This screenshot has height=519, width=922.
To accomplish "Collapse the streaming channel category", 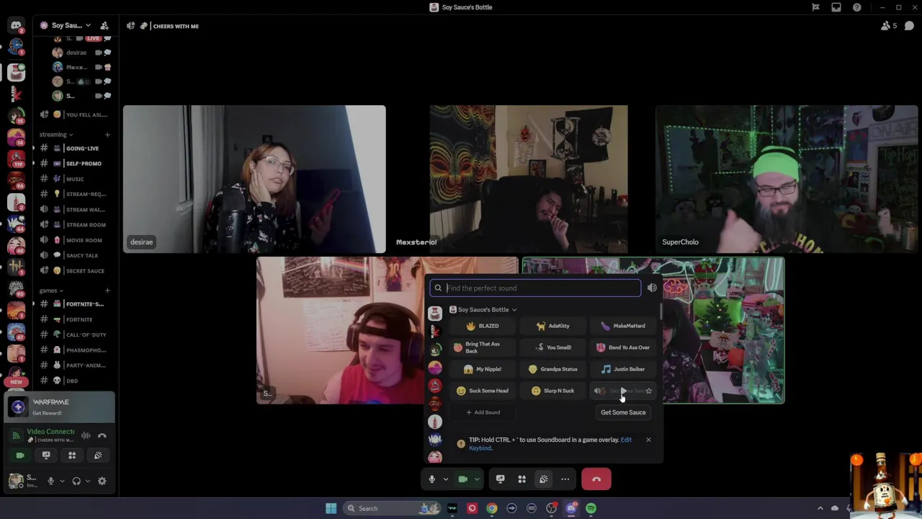I will click(55, 134).
